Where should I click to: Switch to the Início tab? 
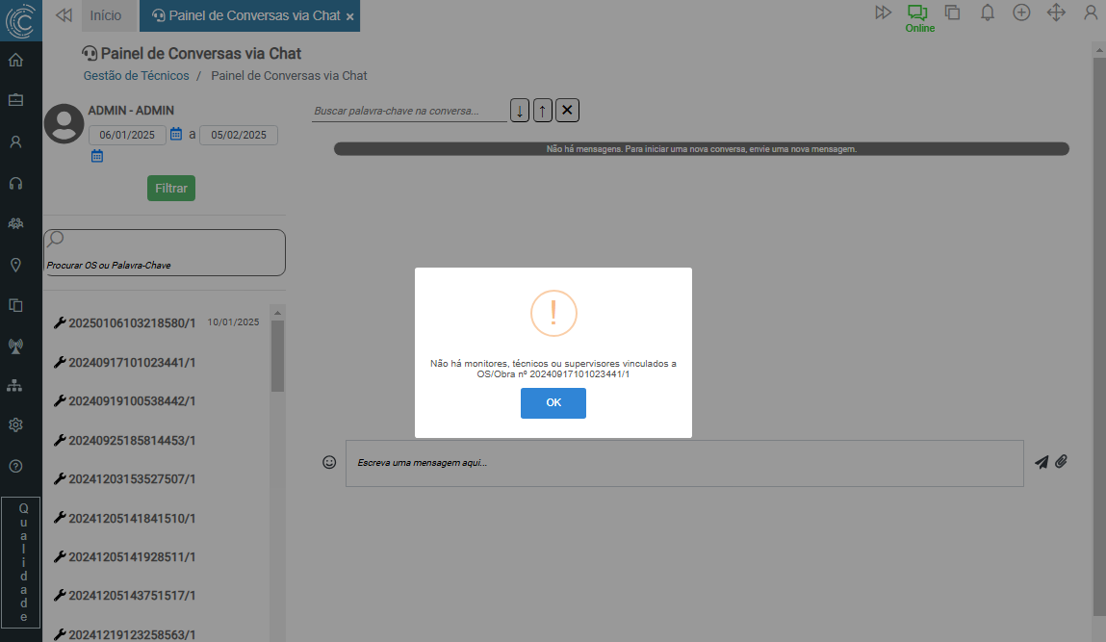(x=106, y=15)
